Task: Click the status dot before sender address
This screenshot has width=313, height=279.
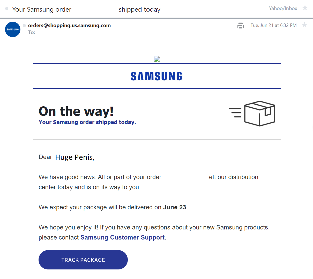Action: 24,26
